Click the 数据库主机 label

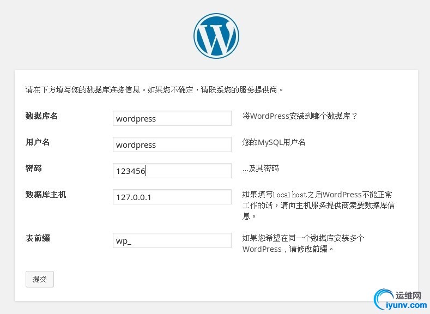(x=46, y=195)
